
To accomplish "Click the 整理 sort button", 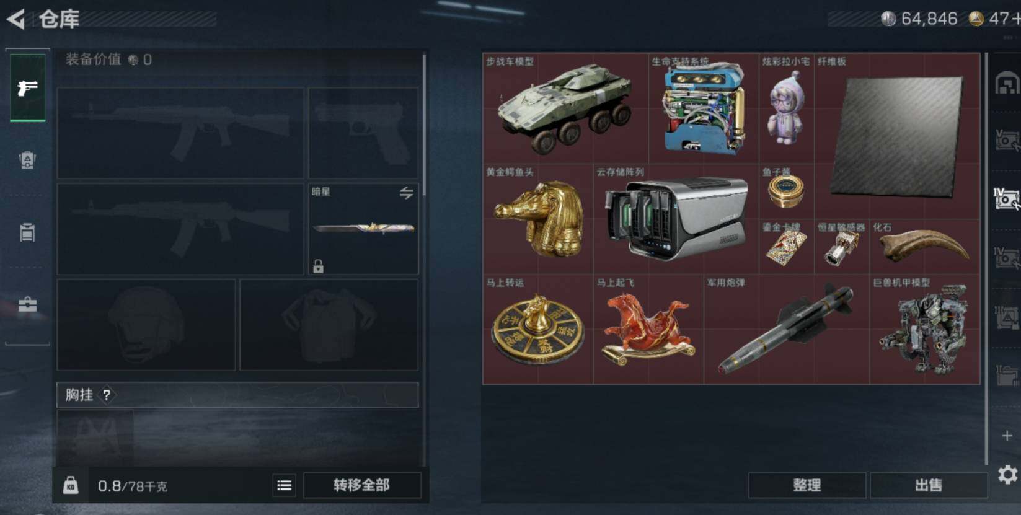I will (x=807, y=485).
